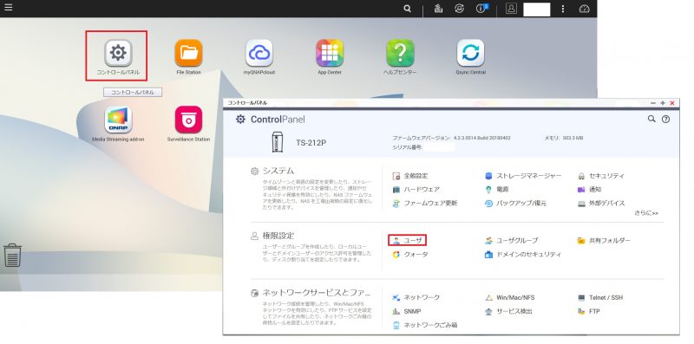Screen dimensions: 694x344
Task: Click the システム section heading
Action: tap(278, 171)
